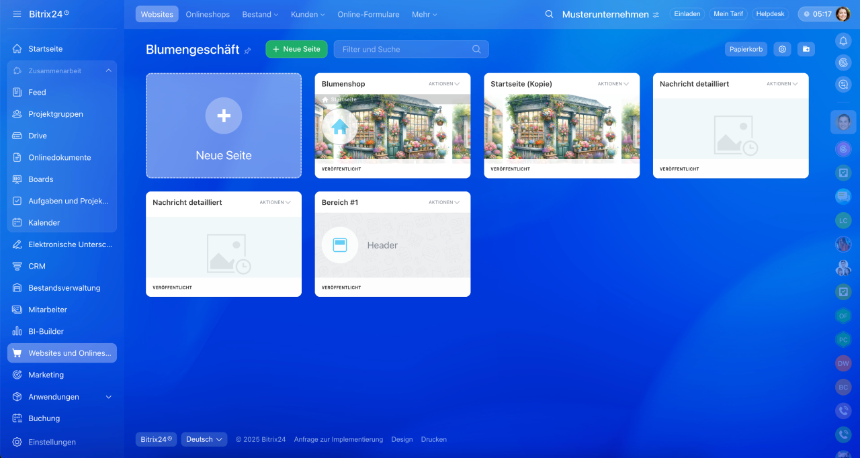Switch to the Online-Formulare tab
The height and width of the screenshot is (458, 860).
(x=368, y=14)
